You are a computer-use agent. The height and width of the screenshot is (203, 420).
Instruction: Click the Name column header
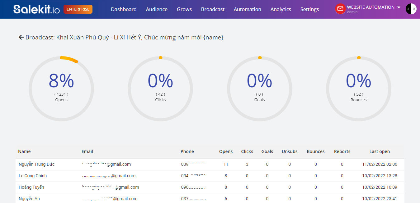click(x=24, y=151)
